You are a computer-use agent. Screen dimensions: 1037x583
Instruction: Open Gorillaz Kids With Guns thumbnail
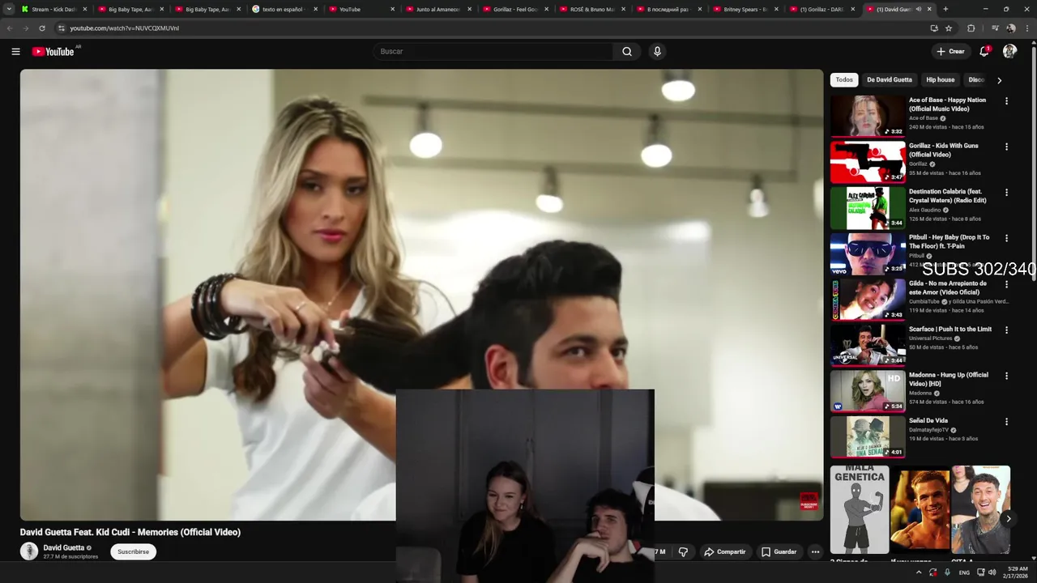pos(868,162)
